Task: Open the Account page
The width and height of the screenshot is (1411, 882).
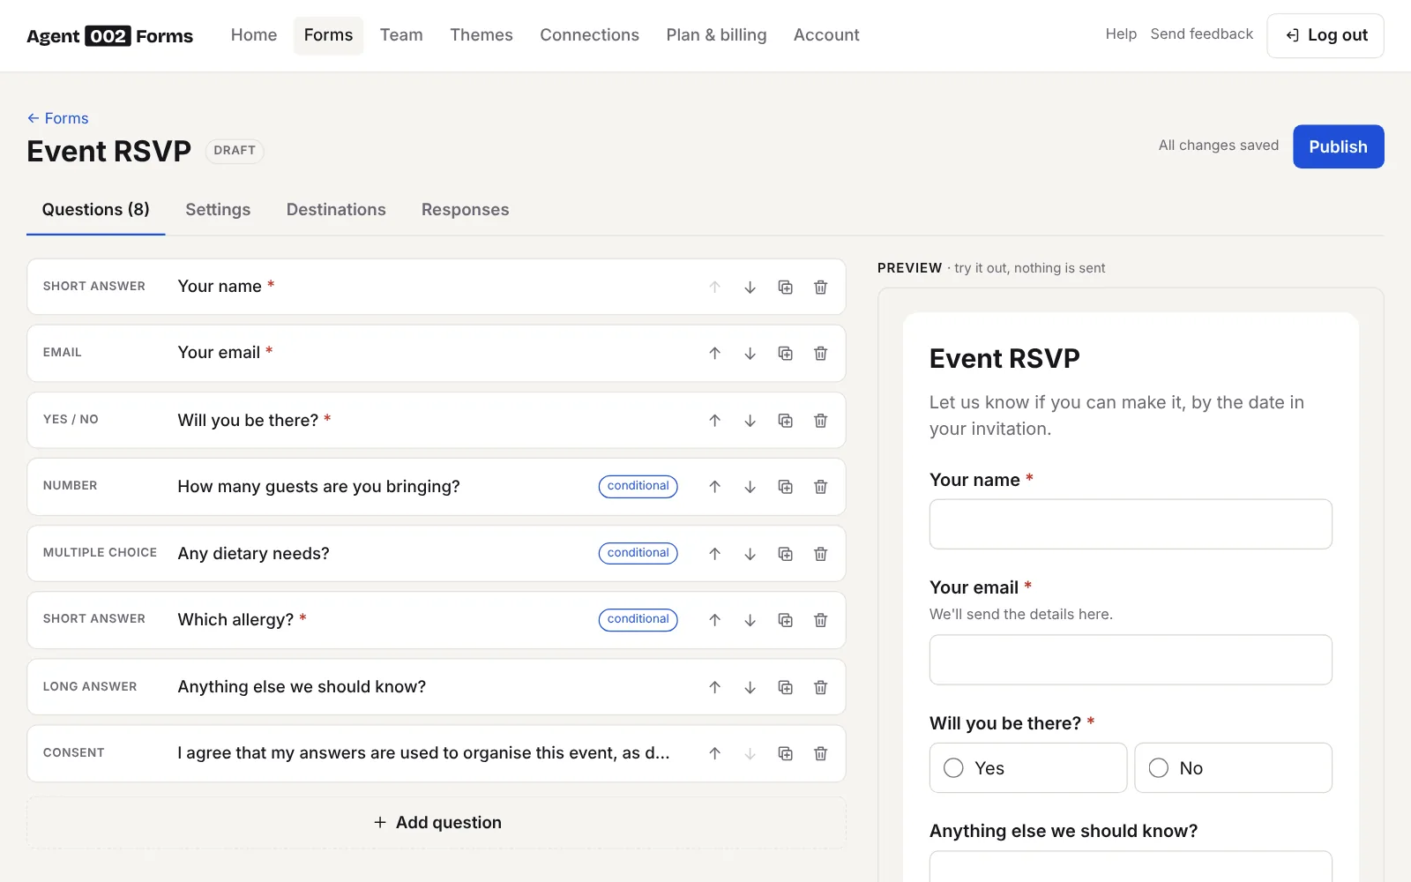Action: pyautogui.click(x=826, y=35)
